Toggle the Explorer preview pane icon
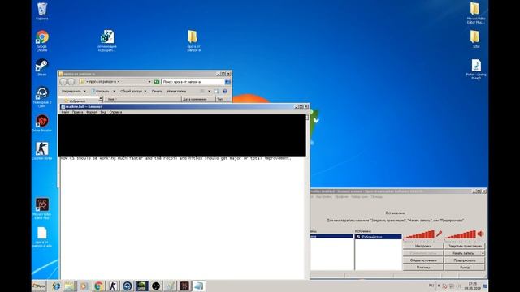The image size is (520, 292). coord(217,91)
